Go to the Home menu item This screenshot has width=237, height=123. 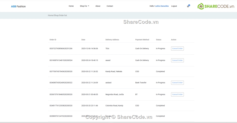pos(71,6)
